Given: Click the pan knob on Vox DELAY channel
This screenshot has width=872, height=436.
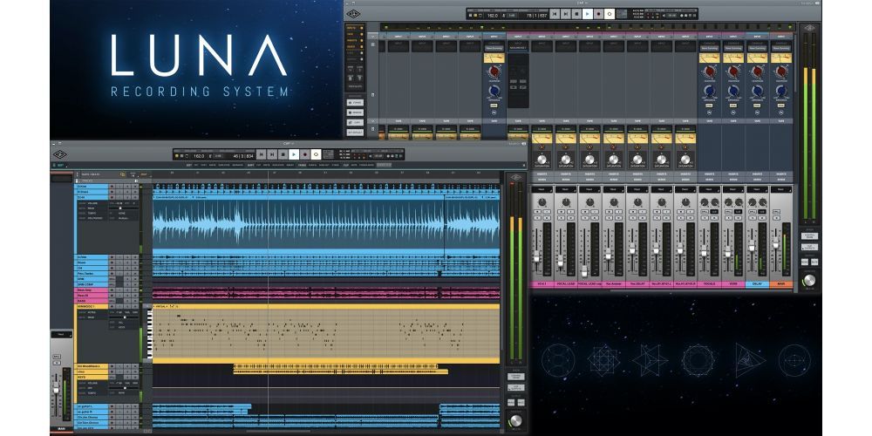Looking at the screenshot, I should [638, 202].
